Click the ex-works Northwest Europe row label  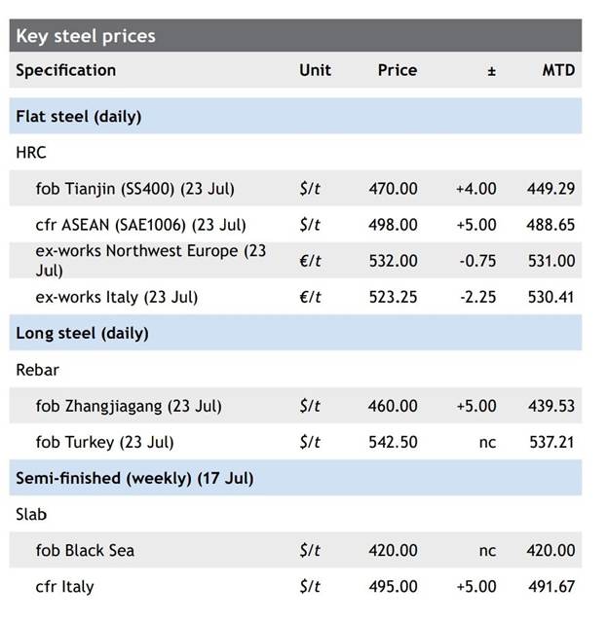(x=150, y=260)
